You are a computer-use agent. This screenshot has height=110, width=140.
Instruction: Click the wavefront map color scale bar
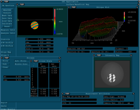55,21
